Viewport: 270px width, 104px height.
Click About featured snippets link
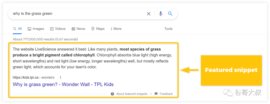coord(132,94)
